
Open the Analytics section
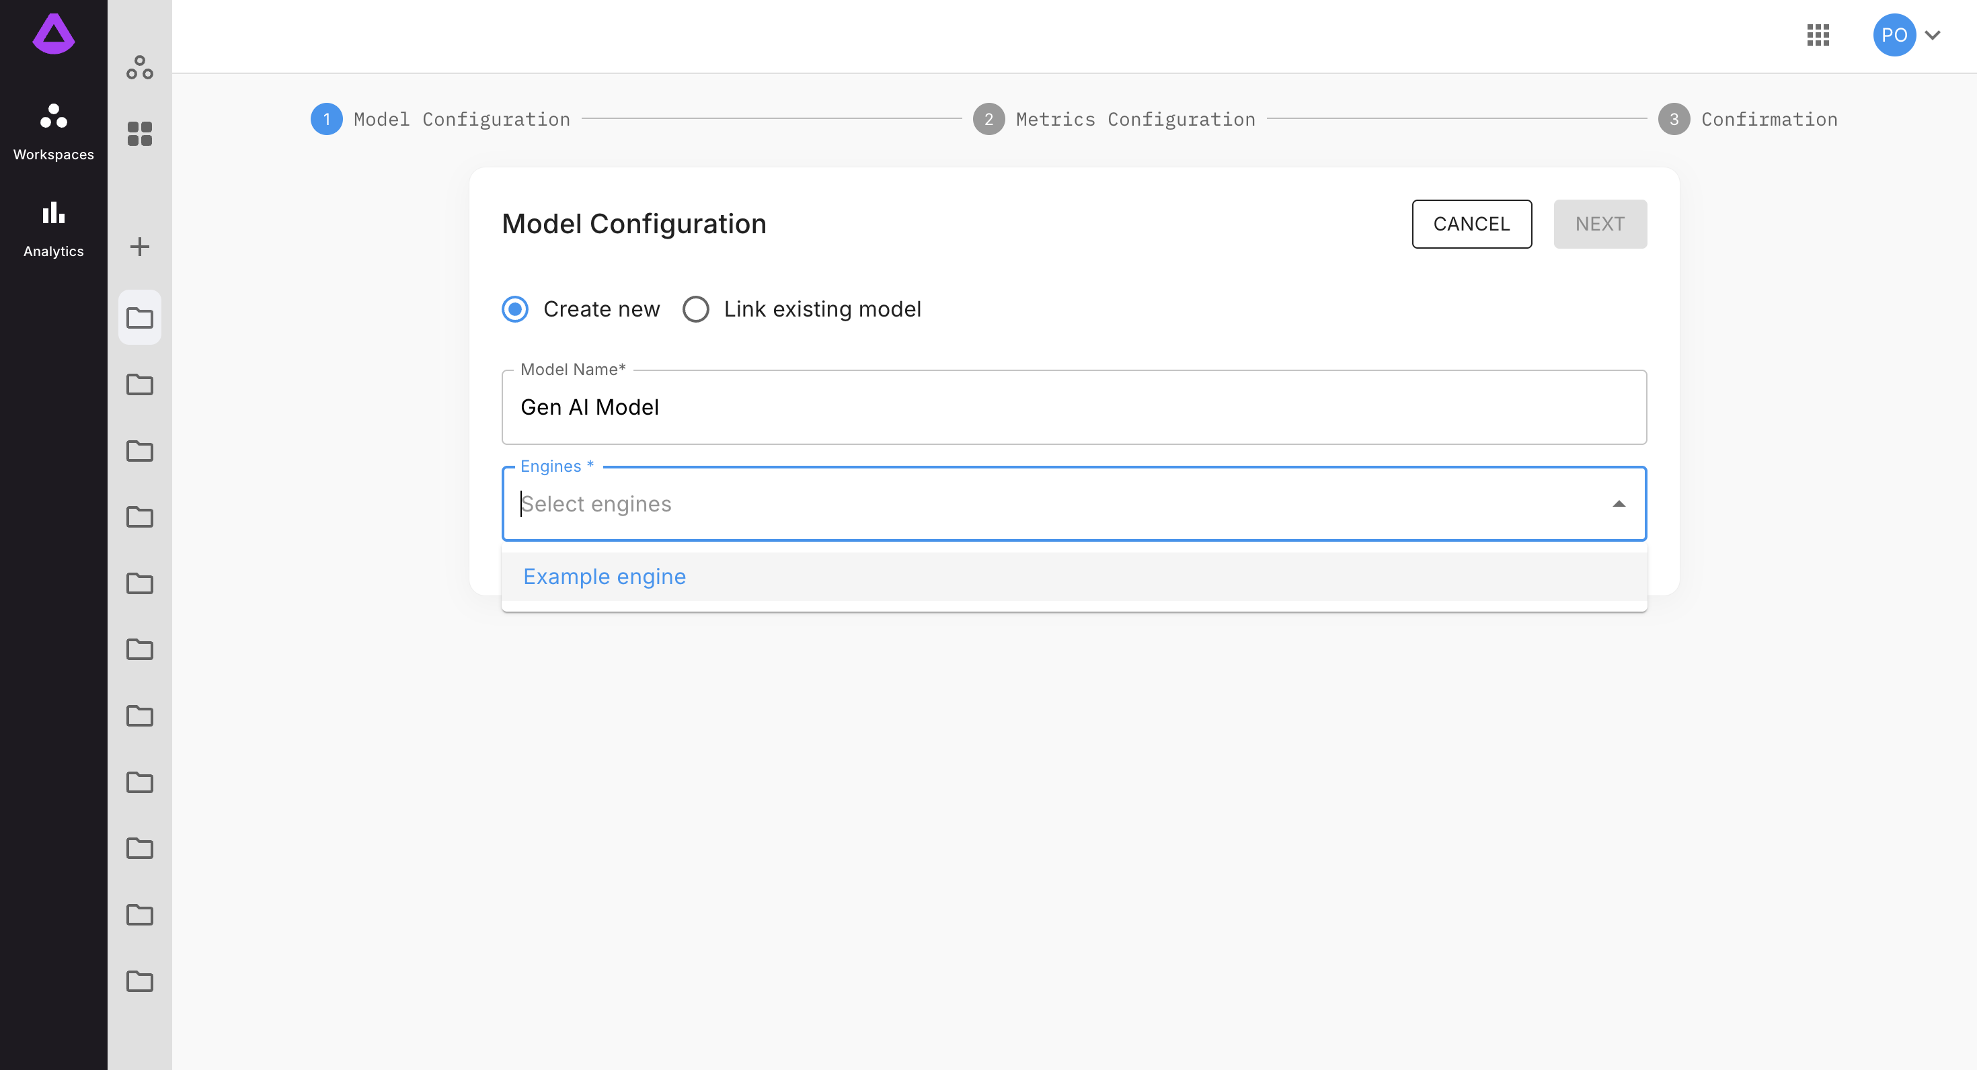(54, 229)
